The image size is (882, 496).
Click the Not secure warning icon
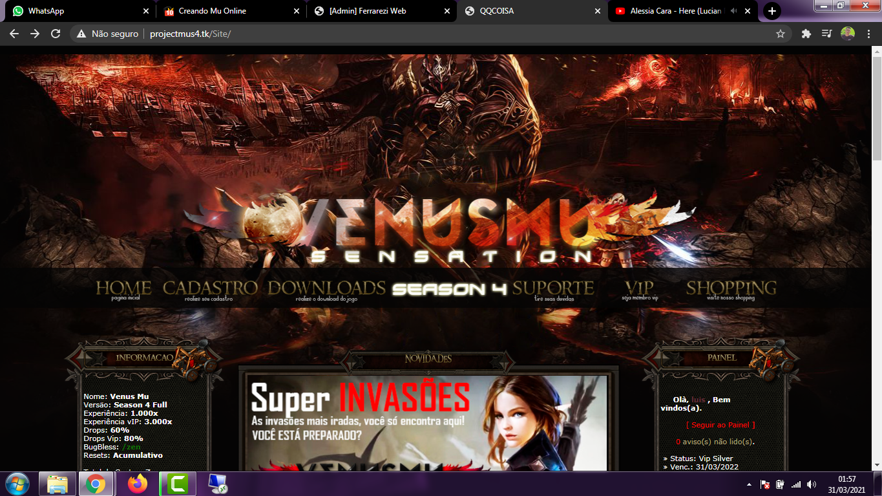click(x=81, y=34)
